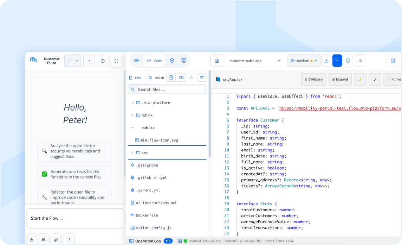Attach a file with paperclip icon

click(56, 240)
